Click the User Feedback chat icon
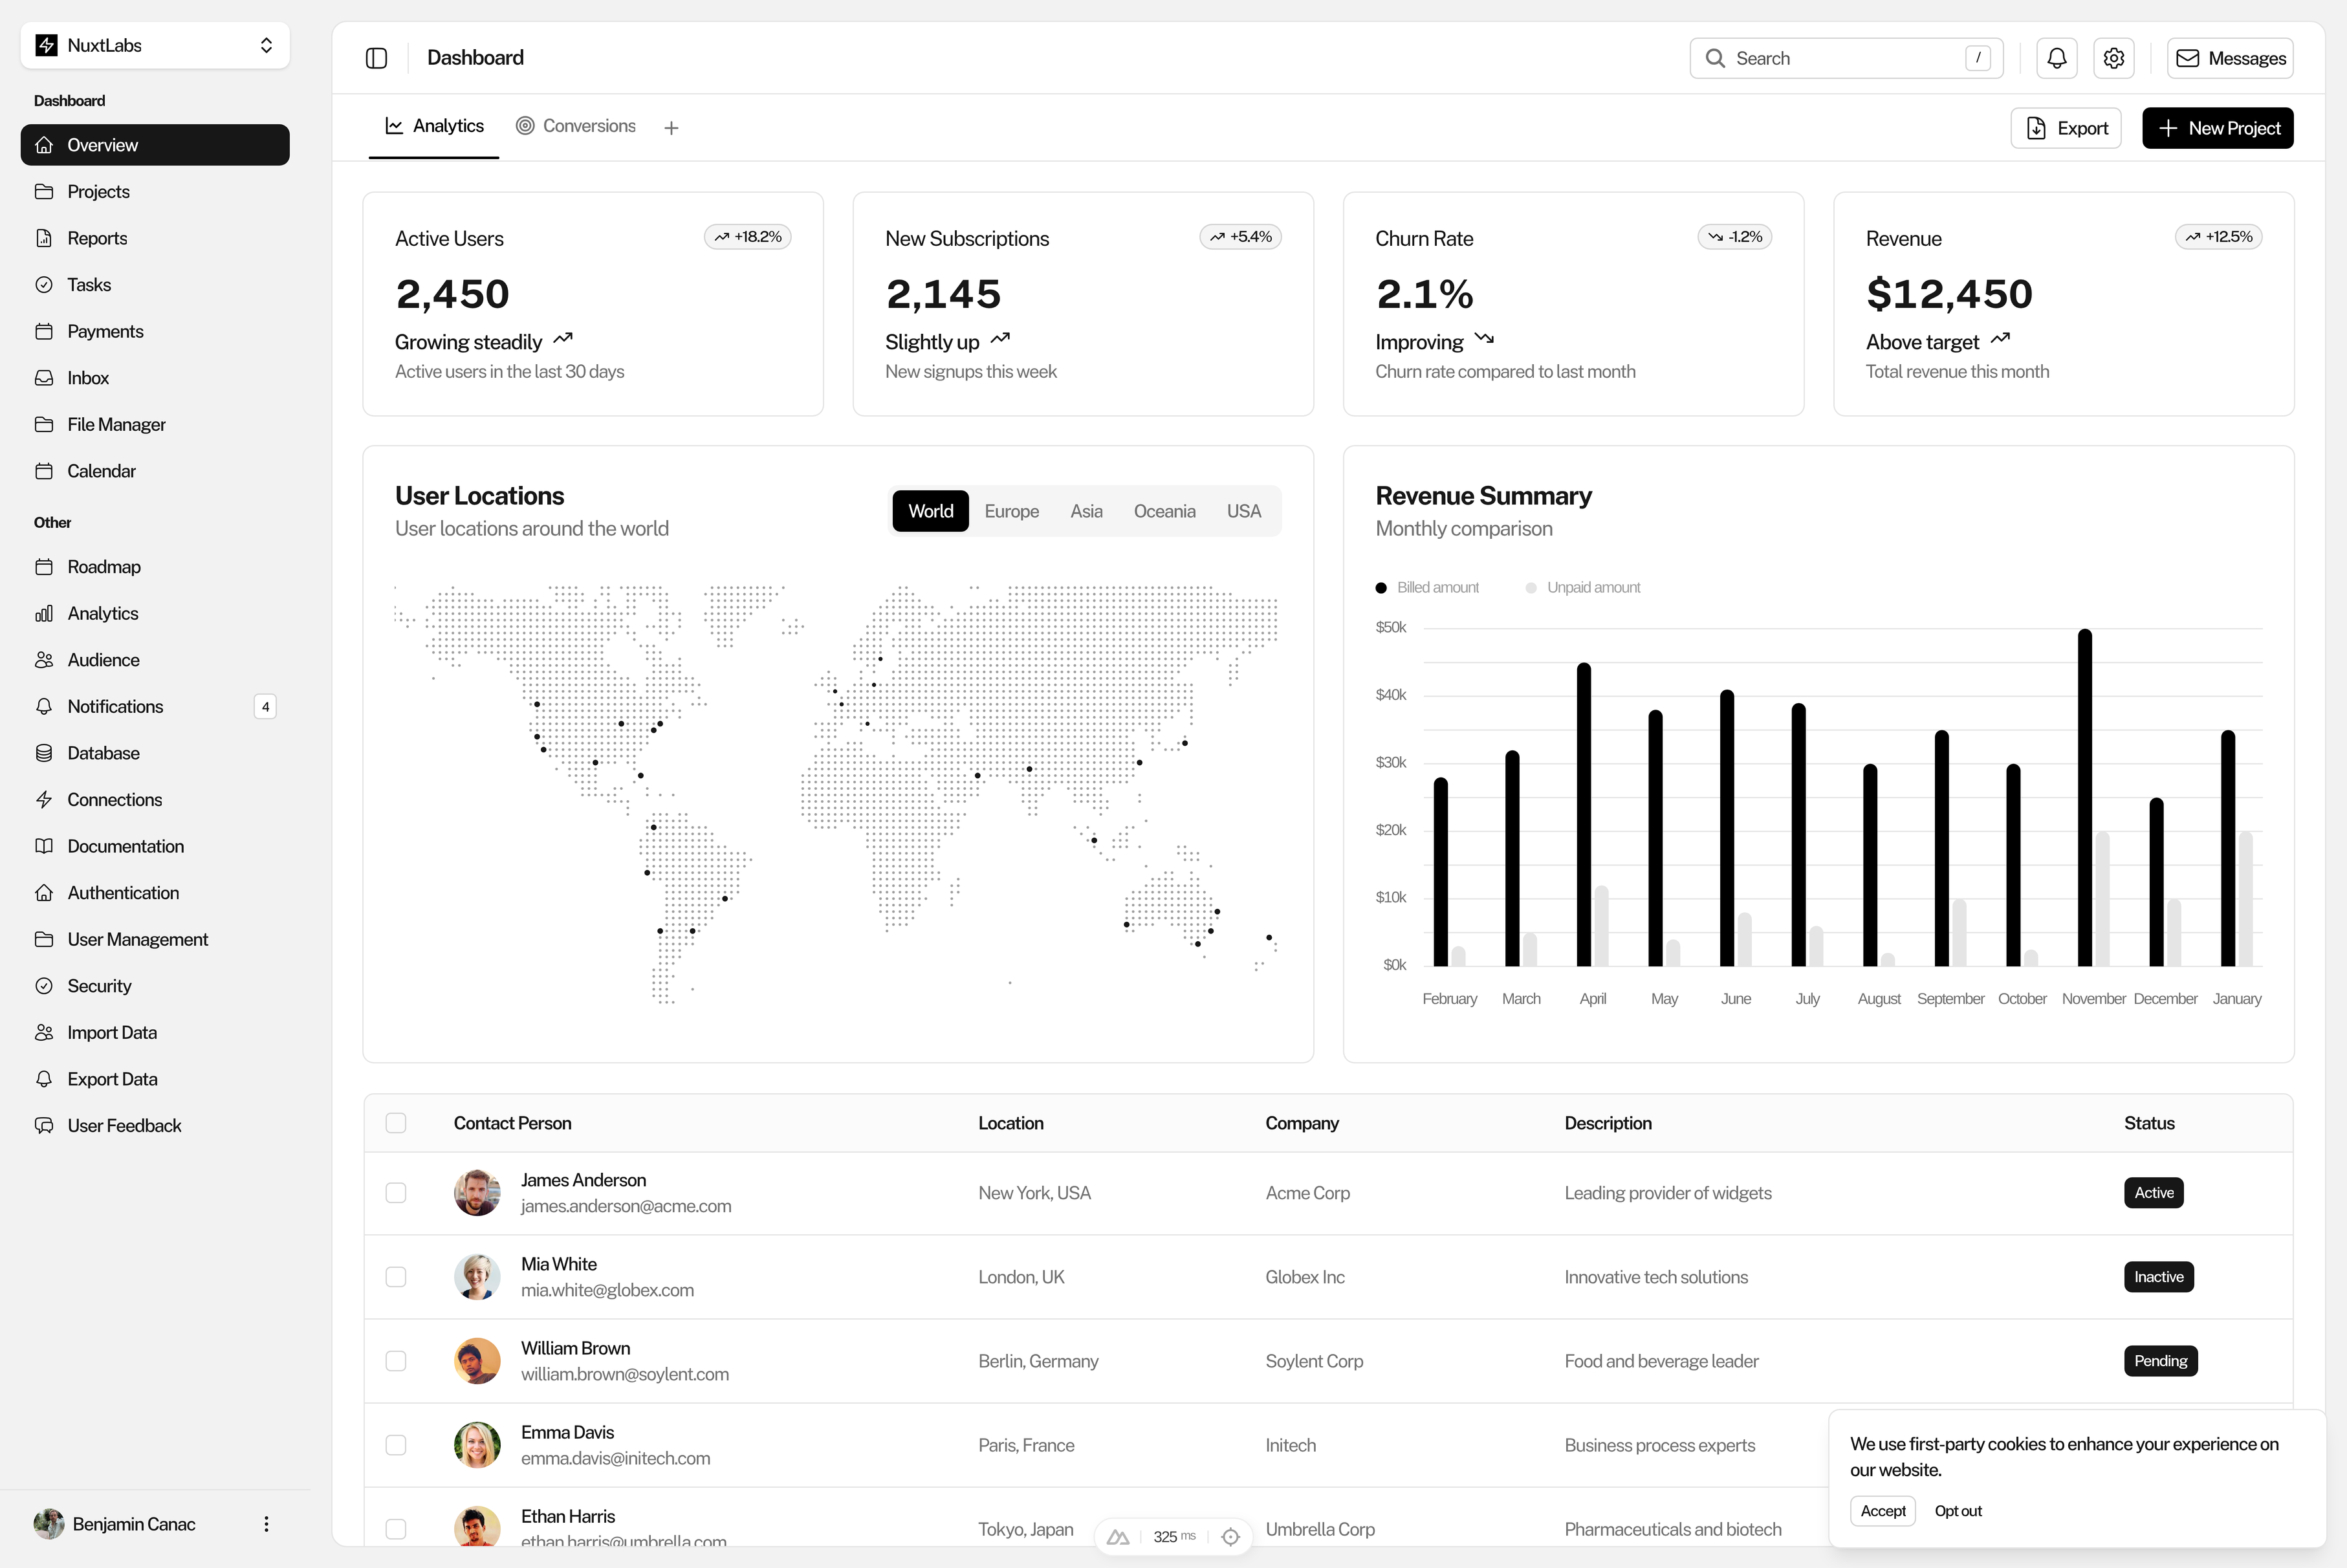2347x1568 pixels. [44, 1126]
